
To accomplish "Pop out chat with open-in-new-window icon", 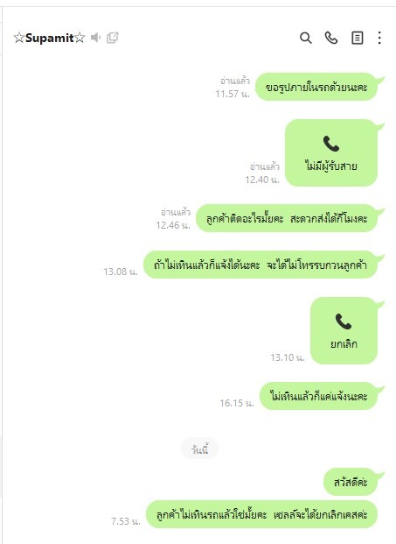I will click(x=113, y=38).
